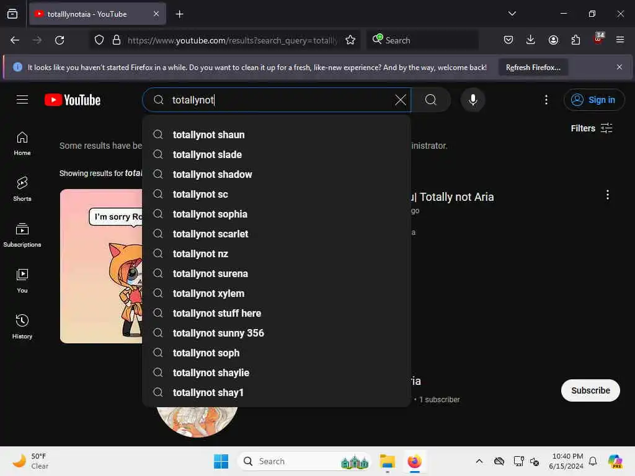635x476 pixels.
Task: Open the weather widget showing 50°F
Action: coord(31,461)
